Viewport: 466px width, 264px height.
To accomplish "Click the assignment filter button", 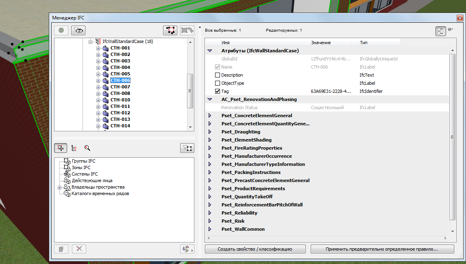I will pos(187,148).
